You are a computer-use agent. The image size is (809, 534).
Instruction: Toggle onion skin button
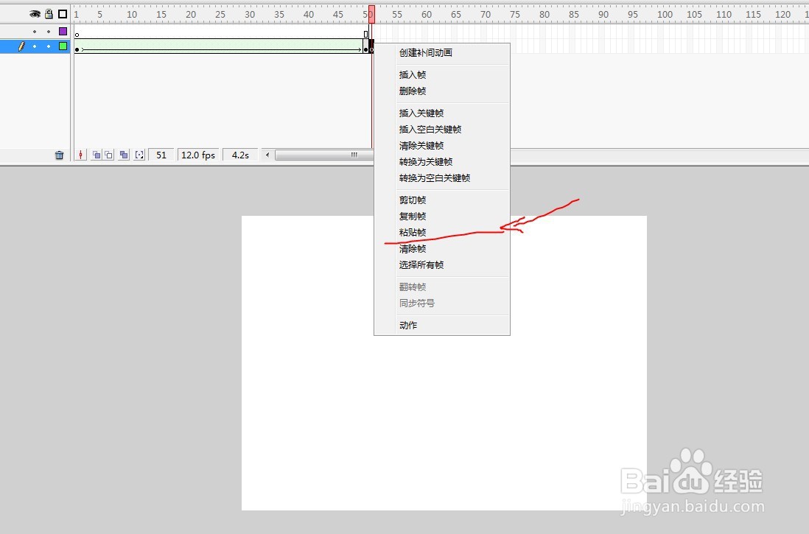97,155
